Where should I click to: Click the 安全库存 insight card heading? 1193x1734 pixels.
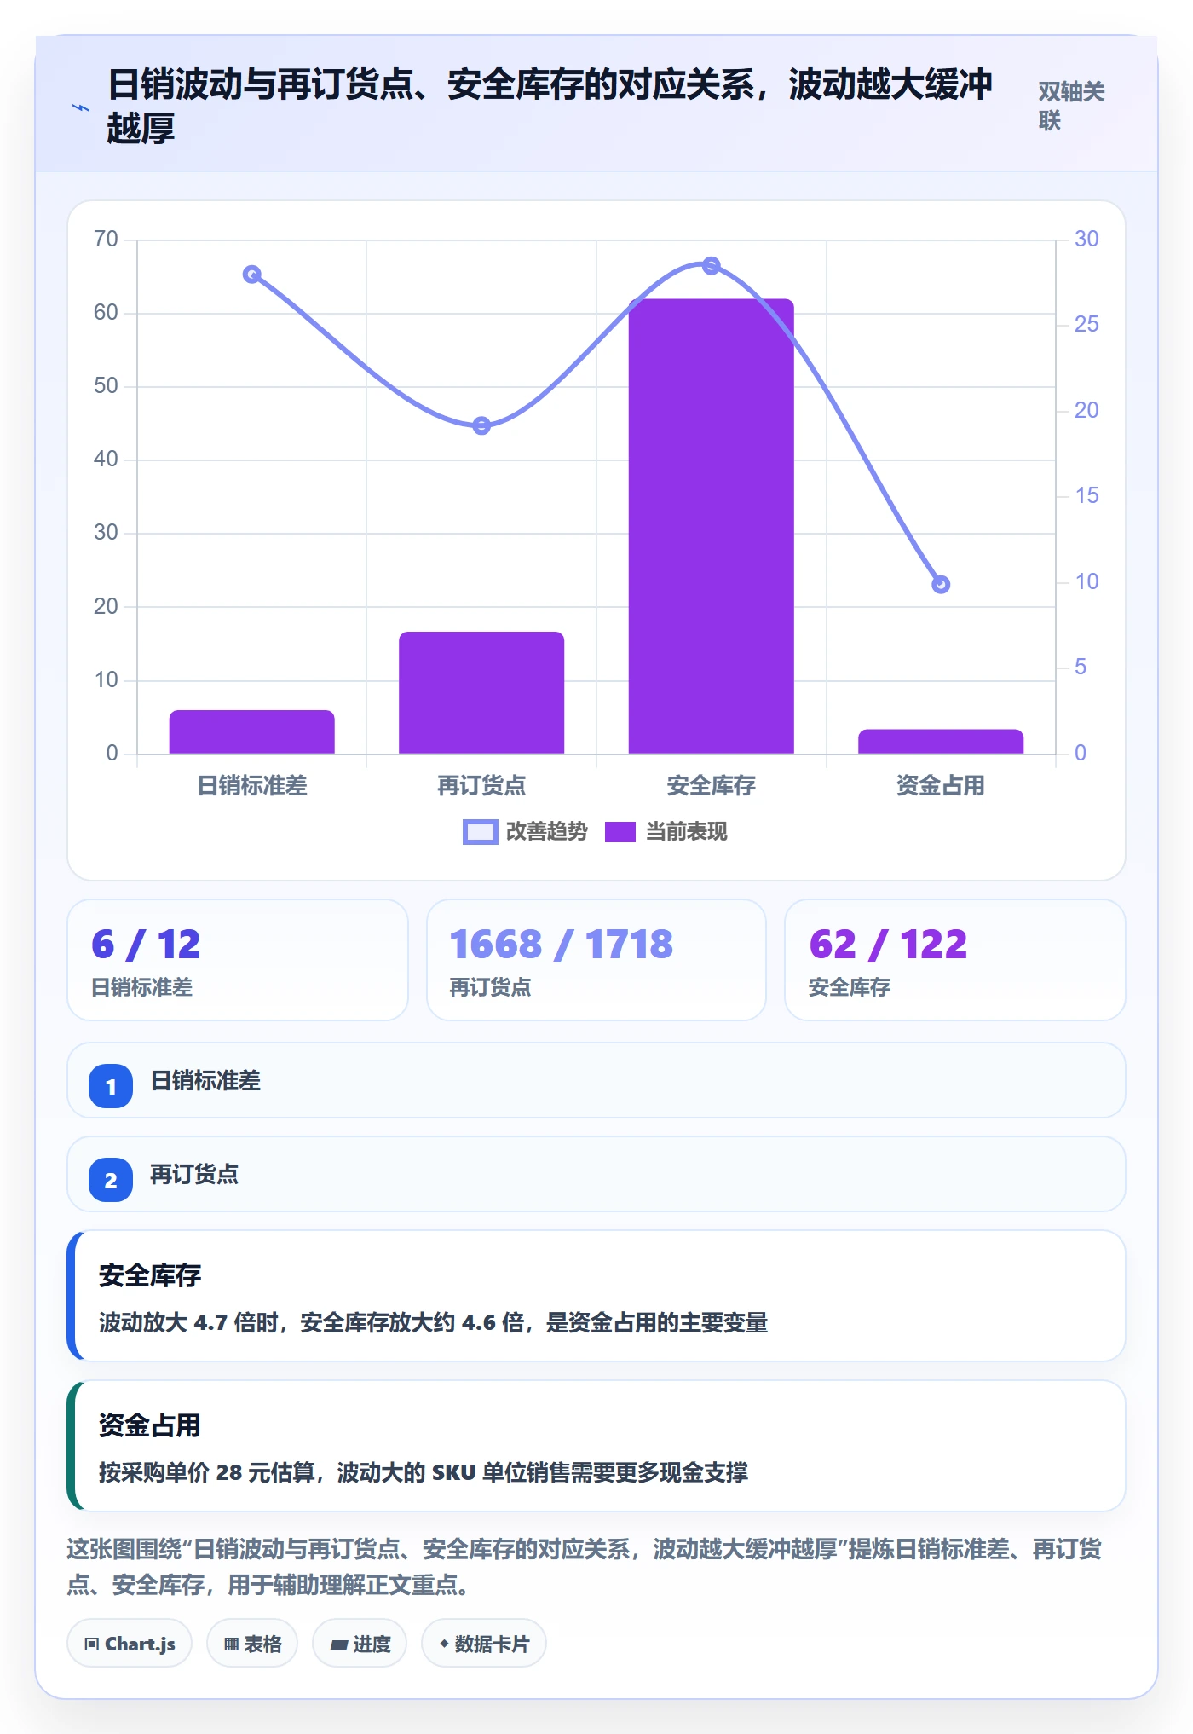(150, 1275)
